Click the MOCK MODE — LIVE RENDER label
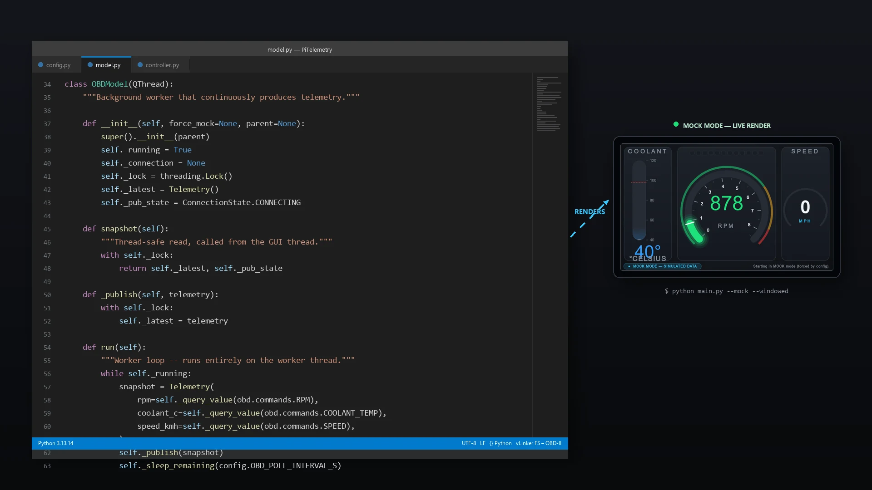The image size is (872, 490). pyautogui.click(x=727, y=126)
